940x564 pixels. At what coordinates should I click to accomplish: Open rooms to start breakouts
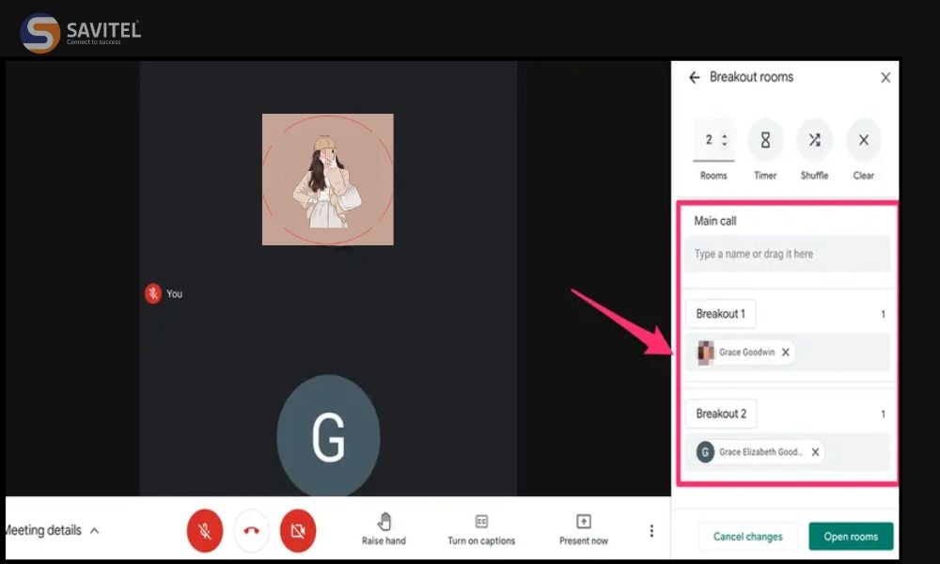pyautogui.click(x=851, y=537)
